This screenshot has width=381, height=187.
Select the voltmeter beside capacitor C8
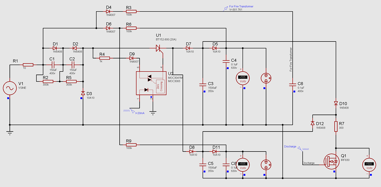click(243, 165)
